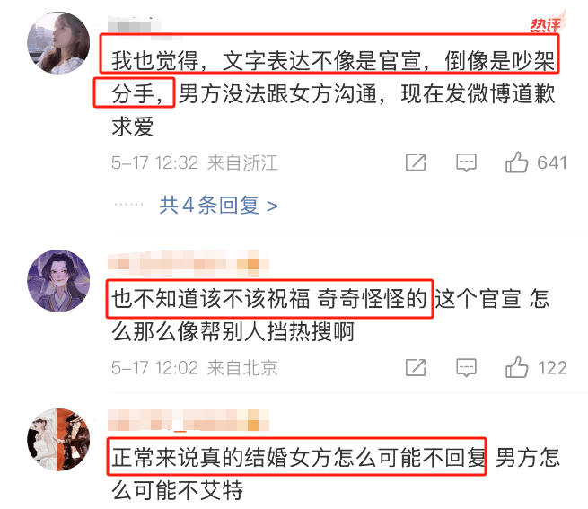Open replies on the 5-17 12:32 comment
The image size is (588, 509).
[x=466, y=162]
